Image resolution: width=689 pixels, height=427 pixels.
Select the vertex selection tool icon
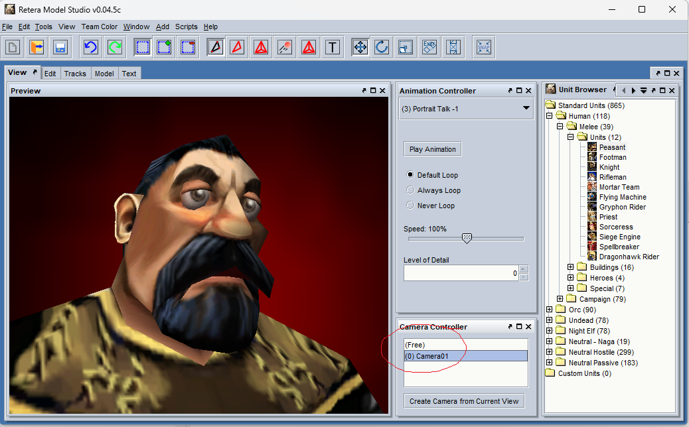tap(216, 47)
